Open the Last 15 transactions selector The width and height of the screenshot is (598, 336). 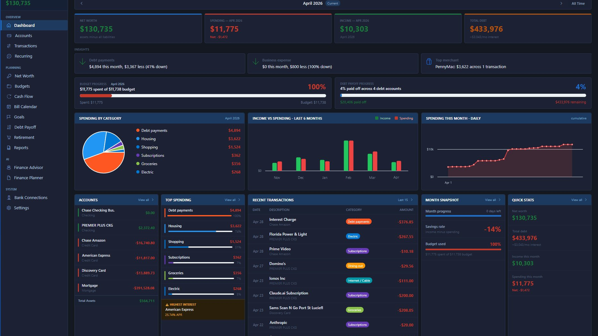click(405, 200)
